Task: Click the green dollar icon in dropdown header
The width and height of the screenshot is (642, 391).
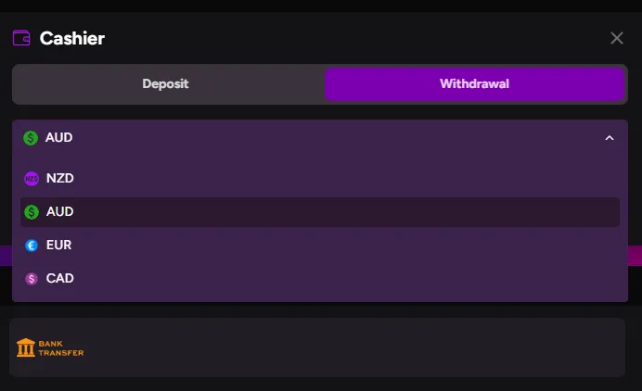Action: pos(32,138)
